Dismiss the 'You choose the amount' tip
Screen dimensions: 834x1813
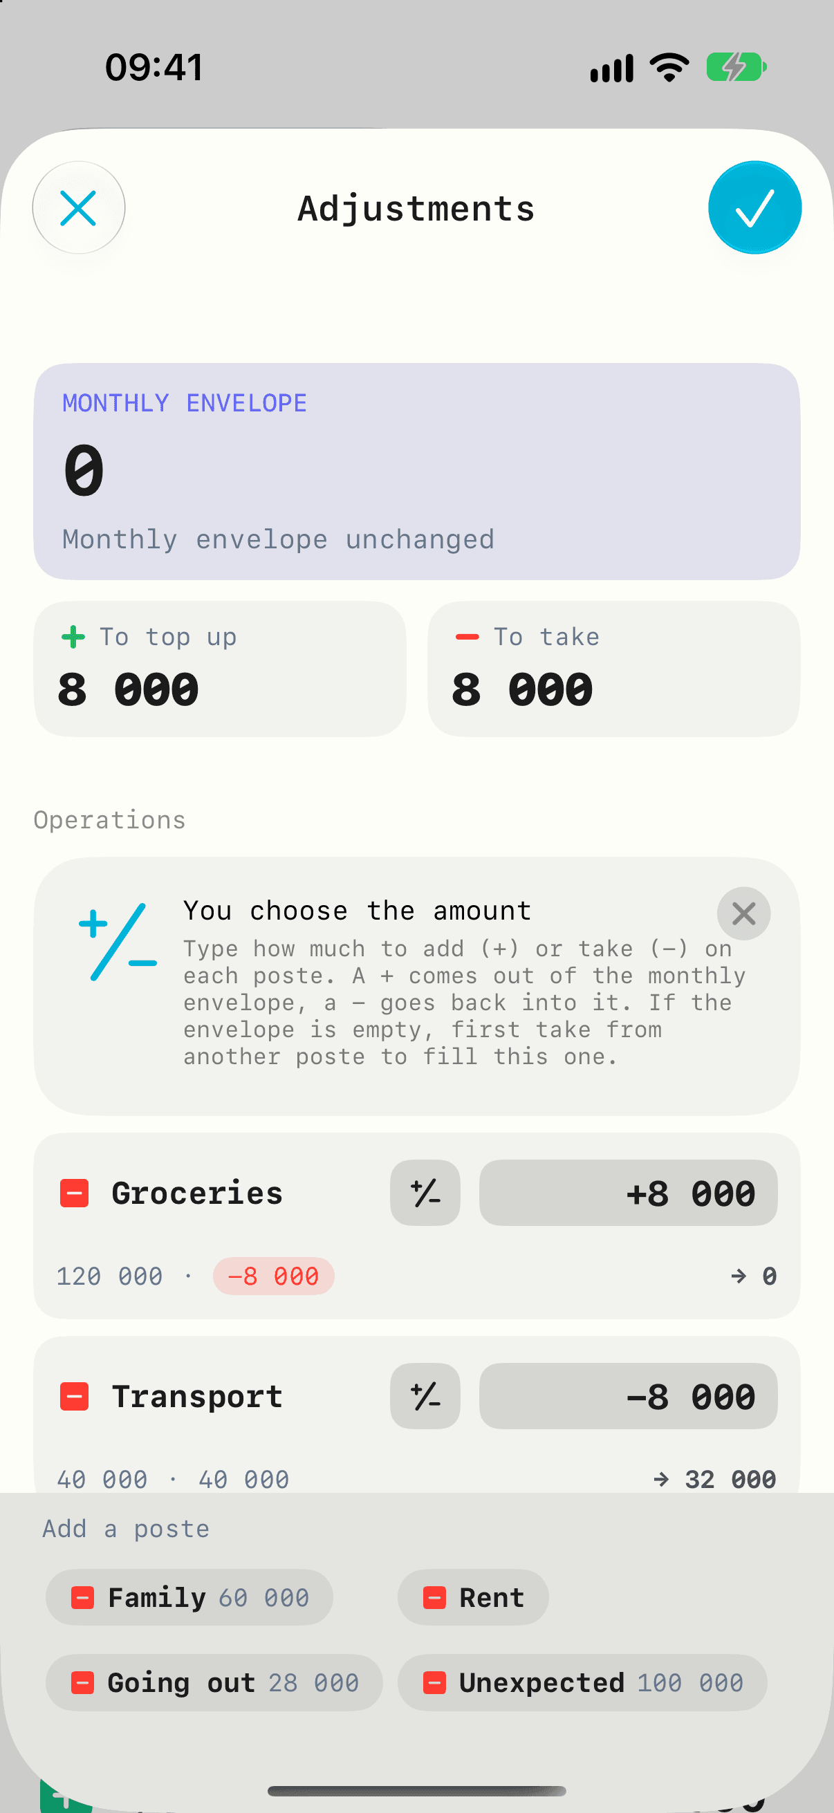[743, 913]
